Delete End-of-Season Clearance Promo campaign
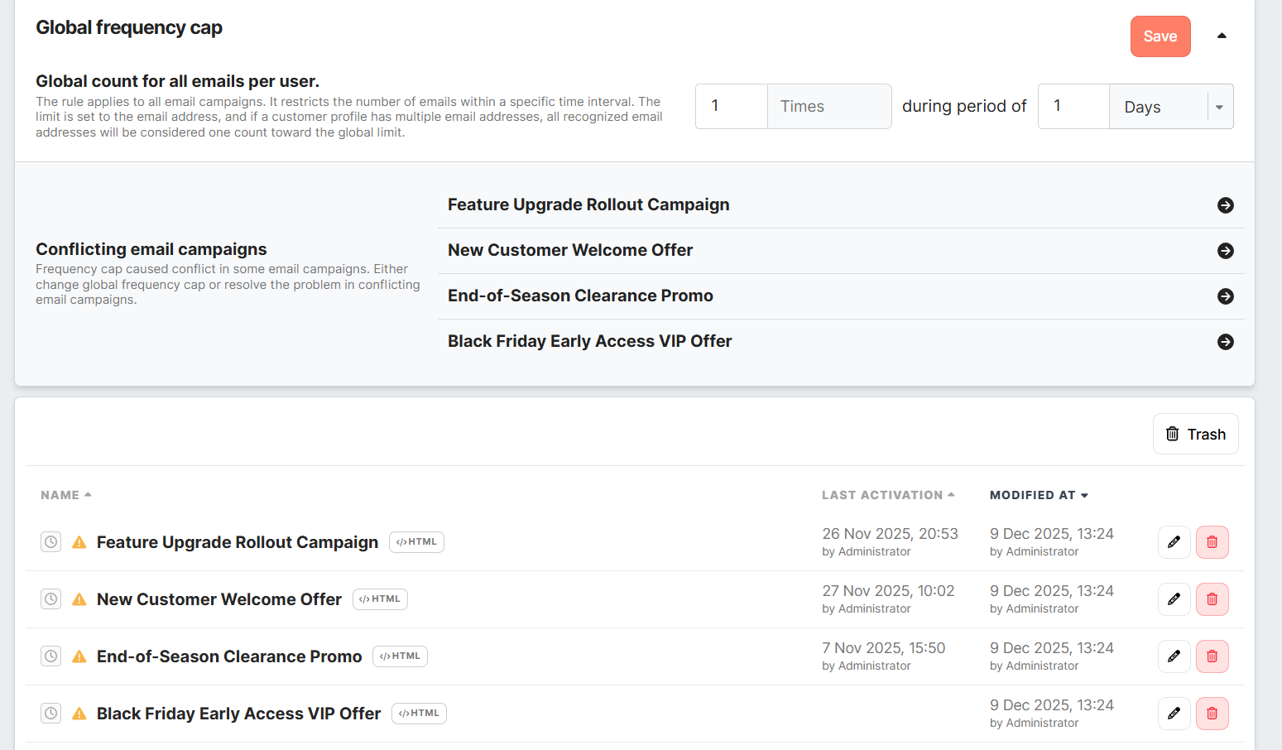1282x750 pixels. click(1212, 656)
